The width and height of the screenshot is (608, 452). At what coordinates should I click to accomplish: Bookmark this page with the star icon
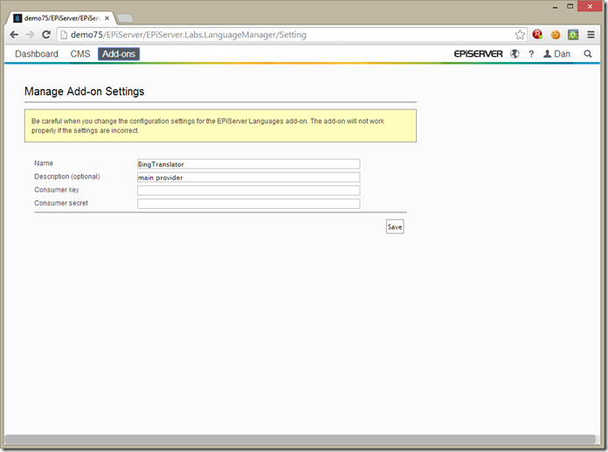tap(520, 35)
